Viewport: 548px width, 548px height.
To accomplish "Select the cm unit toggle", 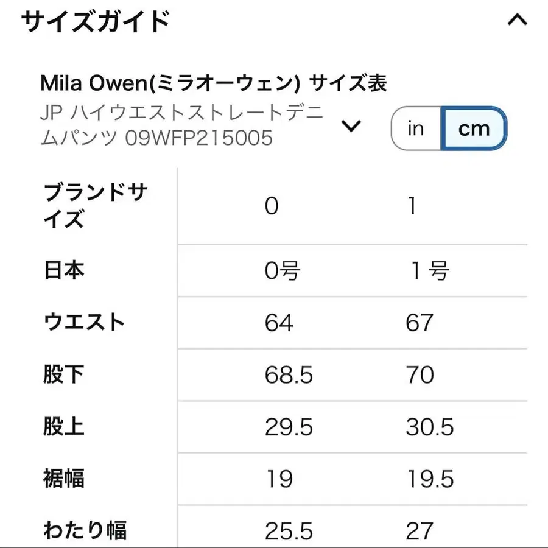I will 474,128.
